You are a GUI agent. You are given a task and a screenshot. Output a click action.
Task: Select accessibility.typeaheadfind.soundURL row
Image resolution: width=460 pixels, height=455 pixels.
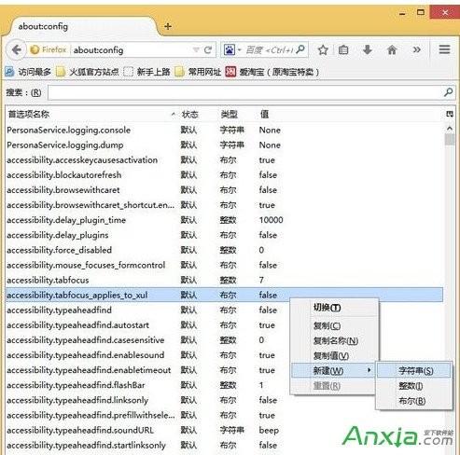(x=224, y=430)
